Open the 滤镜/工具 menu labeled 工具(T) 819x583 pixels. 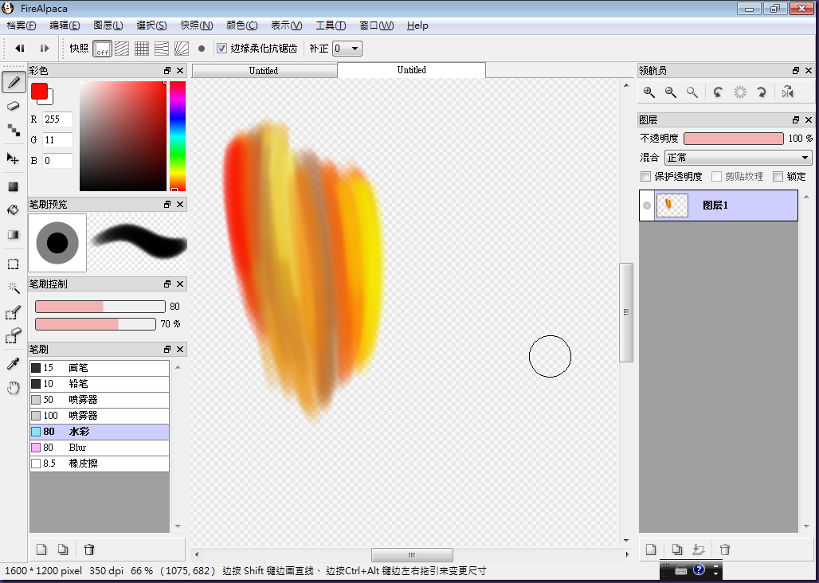click(x=332, y=25)
